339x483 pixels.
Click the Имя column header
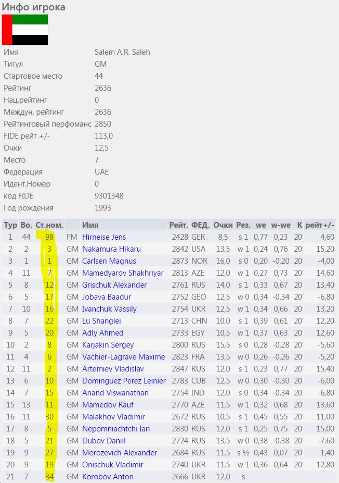pos(90,225)
